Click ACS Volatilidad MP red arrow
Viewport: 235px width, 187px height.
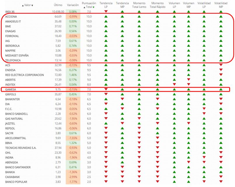click(x=221, y=65)
